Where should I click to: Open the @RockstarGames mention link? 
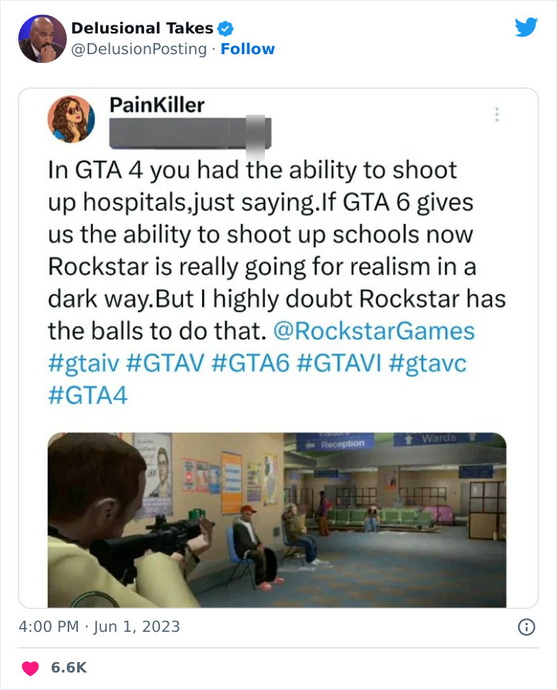(374, 331)
